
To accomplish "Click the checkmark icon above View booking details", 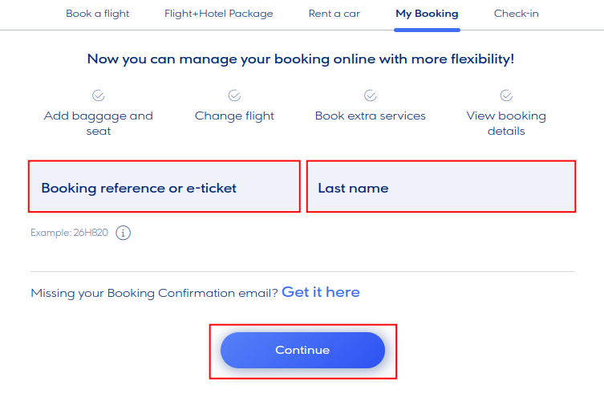I will [506, 95].
